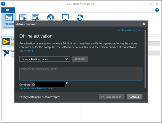Click the certificate license icon in the toolbar
Screen dimensions: 162x123
[23, 18]
